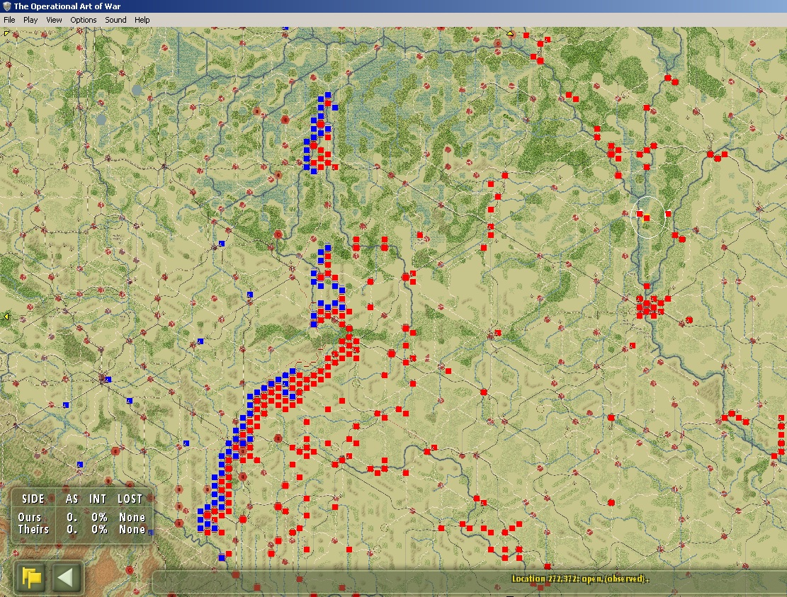The height and width of the screenshot is (597, 787).
Task: Open the File menu
Action: pyautogui.click(x=9, y=20)
